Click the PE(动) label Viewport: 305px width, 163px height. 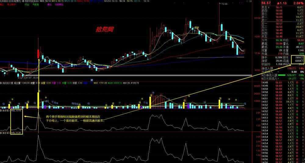(x=287, y=64)
